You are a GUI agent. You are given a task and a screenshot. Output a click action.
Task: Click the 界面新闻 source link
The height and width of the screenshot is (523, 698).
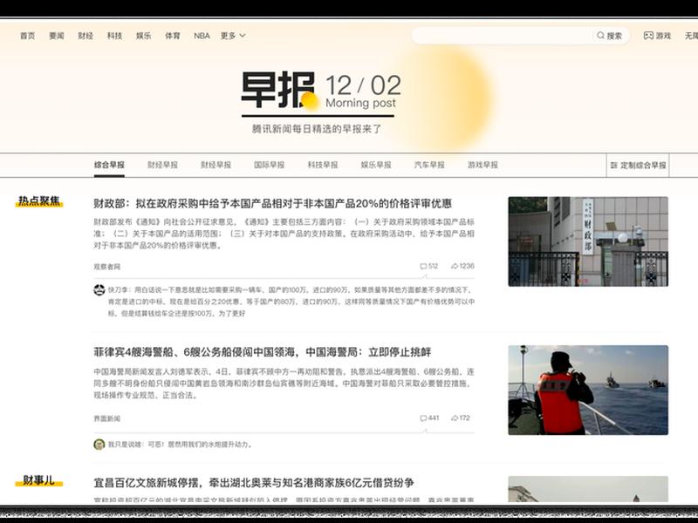coord(106,418)
